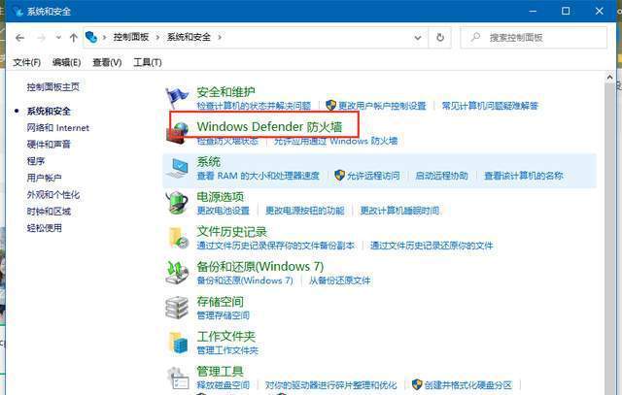Go up one folder level

coord(74,38)
